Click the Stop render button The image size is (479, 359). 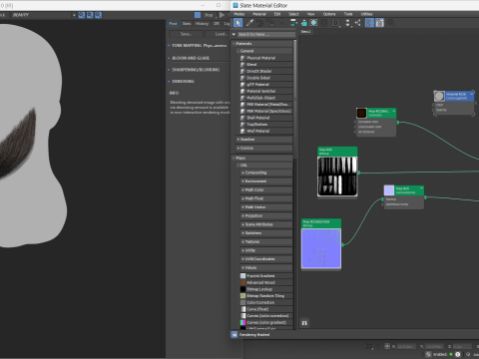[209, 15]
